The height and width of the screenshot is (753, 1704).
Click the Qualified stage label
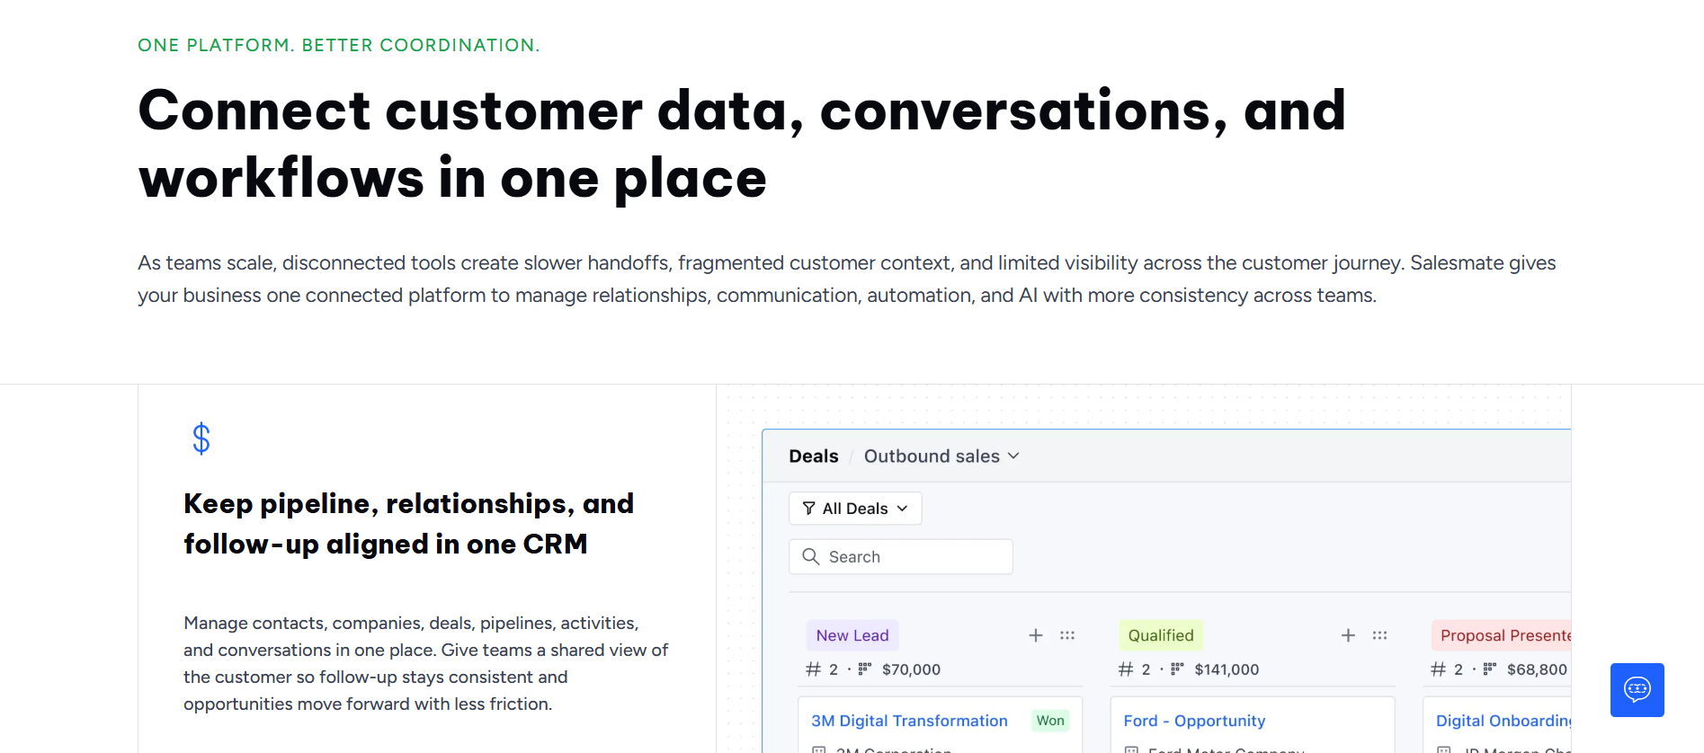pos(1160,635)
